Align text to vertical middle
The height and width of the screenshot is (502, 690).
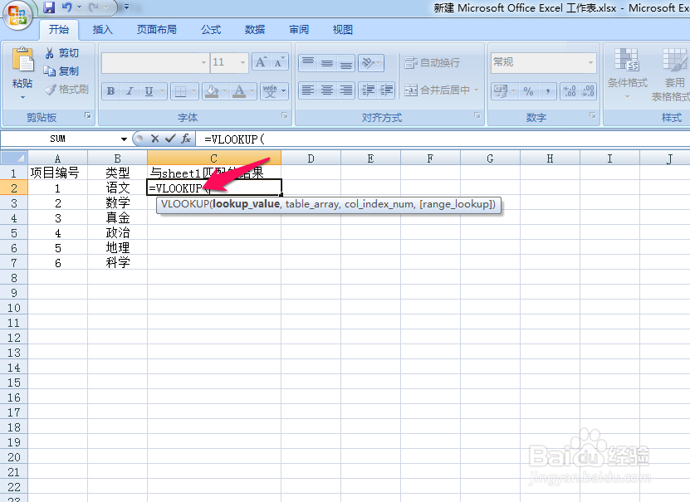pyautogui.click(x=327, y=62)
